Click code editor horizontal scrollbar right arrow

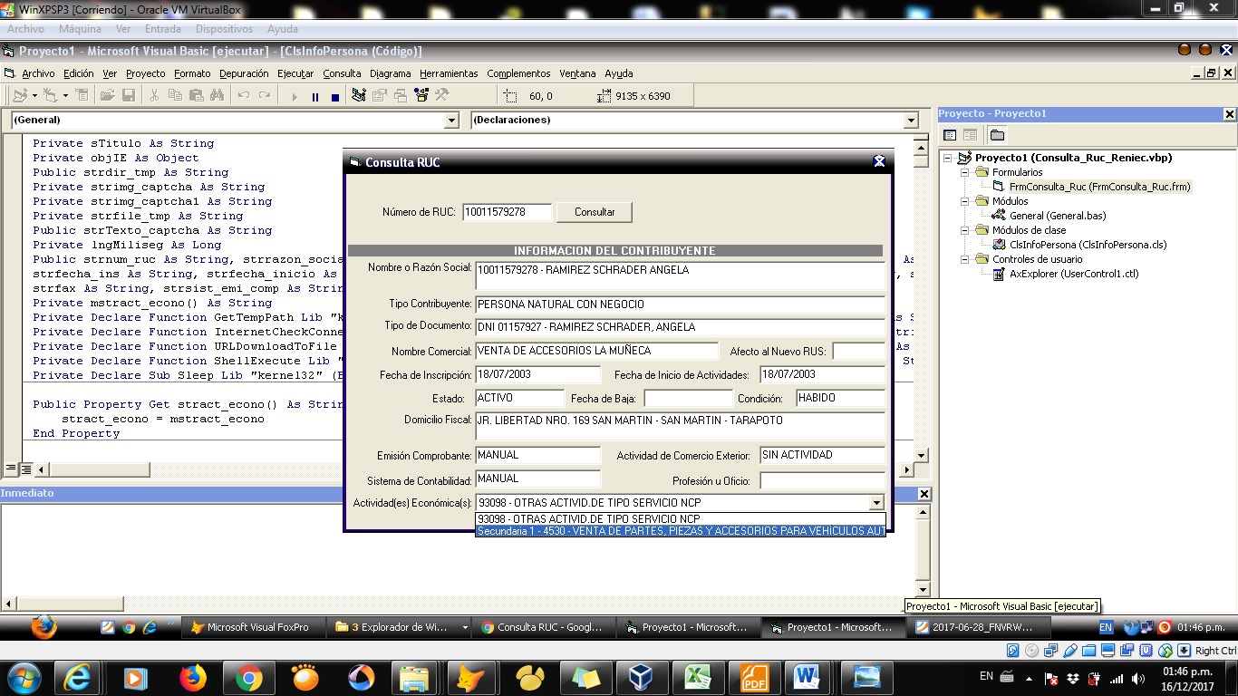[x=906, y=469]
